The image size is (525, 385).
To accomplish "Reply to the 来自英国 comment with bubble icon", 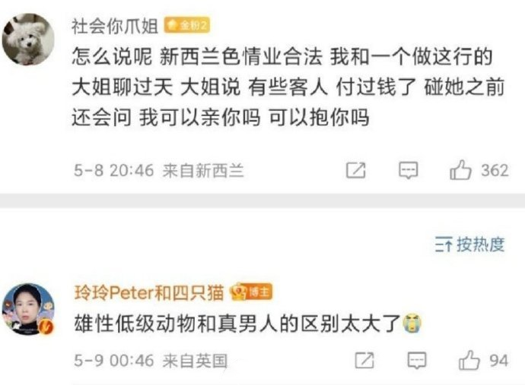I will (417, 361).
